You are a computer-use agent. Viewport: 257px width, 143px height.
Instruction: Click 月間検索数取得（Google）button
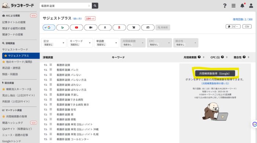[215, 73]
